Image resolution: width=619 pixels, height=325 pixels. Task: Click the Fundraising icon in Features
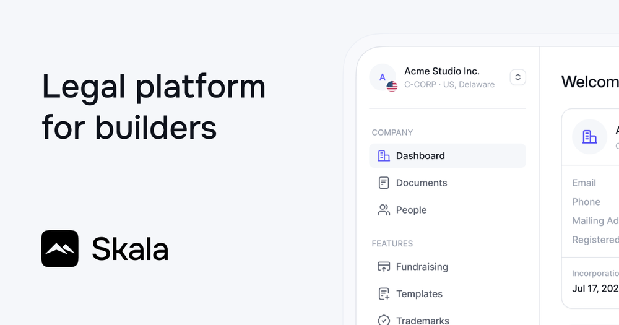(384, 267)
